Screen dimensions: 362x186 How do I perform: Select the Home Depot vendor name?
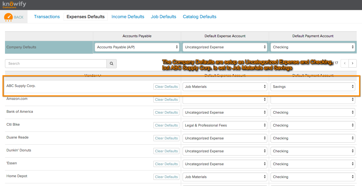17,176
